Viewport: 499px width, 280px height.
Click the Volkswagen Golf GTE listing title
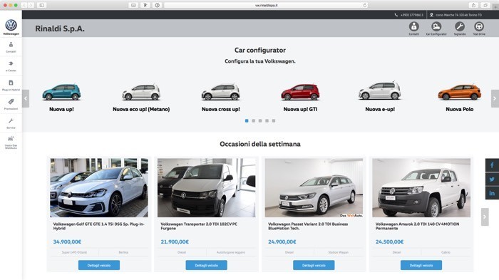pos(98,227)
